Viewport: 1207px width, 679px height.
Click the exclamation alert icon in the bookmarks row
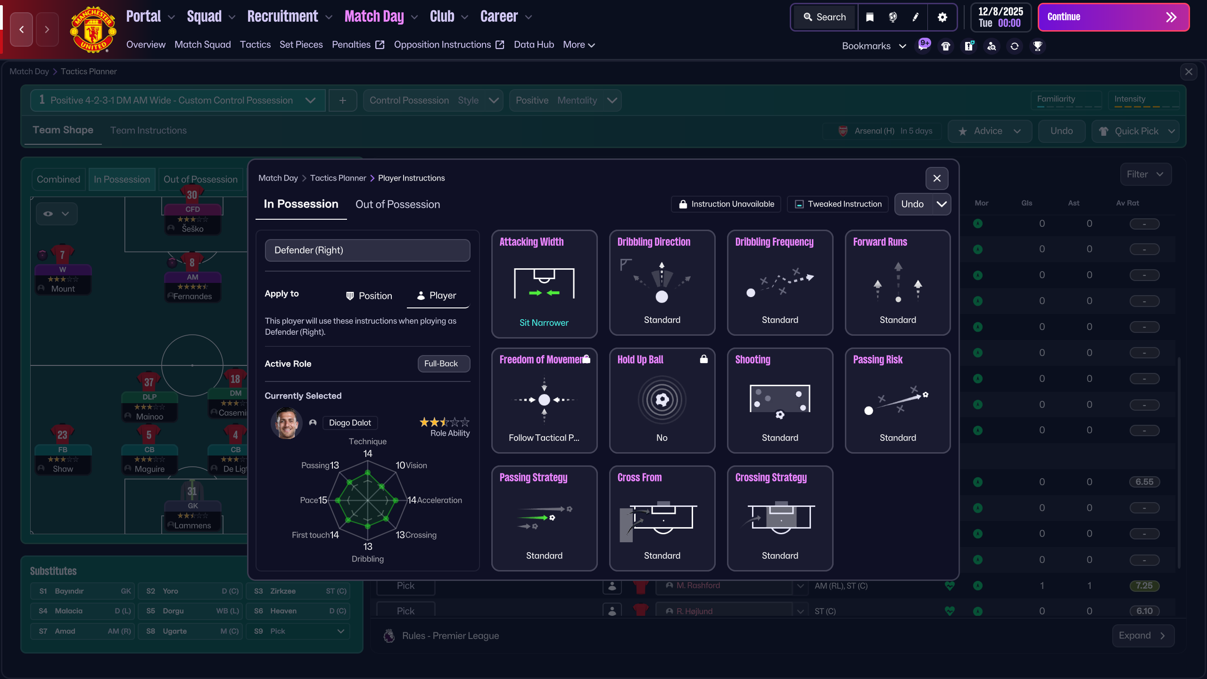(969, 46)
